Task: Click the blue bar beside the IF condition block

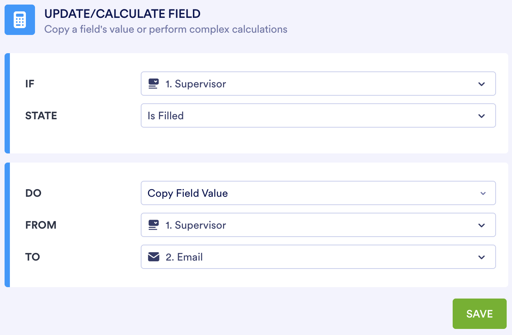Action: click(6, 103)
